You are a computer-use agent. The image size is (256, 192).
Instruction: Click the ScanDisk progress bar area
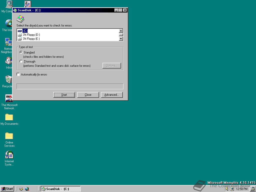coord(70,86)
